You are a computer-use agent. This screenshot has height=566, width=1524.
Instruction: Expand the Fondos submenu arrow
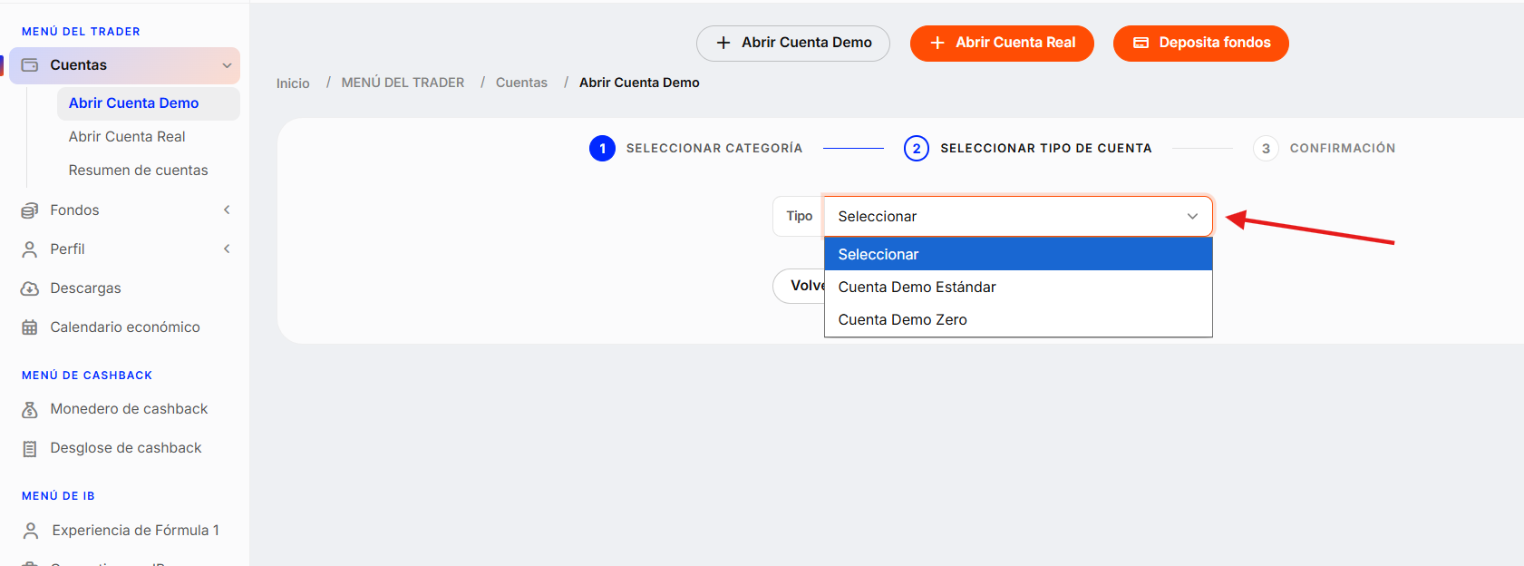(227, 210)
